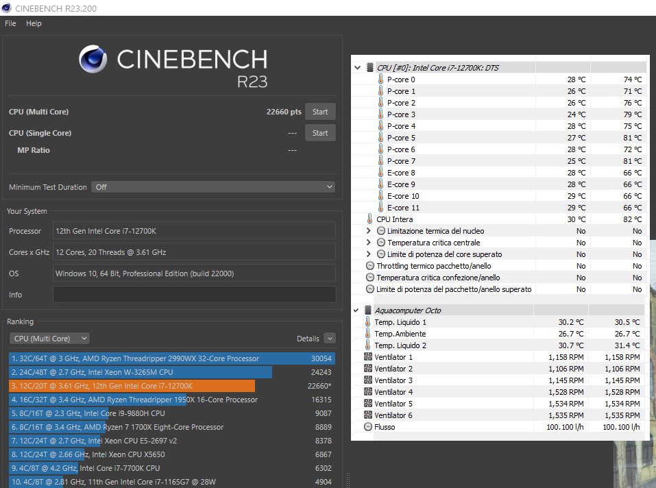This screenshot has height=488, width=656.
Task: Select the orange 12th Gen i7-12700K ranking row
Action: click(x=172, y=386)
